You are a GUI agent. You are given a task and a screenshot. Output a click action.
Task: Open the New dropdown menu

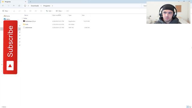click(6, 11)
